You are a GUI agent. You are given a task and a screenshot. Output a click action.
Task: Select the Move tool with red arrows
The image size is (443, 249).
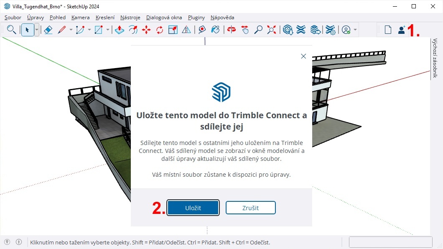click(x=146, y=30)
